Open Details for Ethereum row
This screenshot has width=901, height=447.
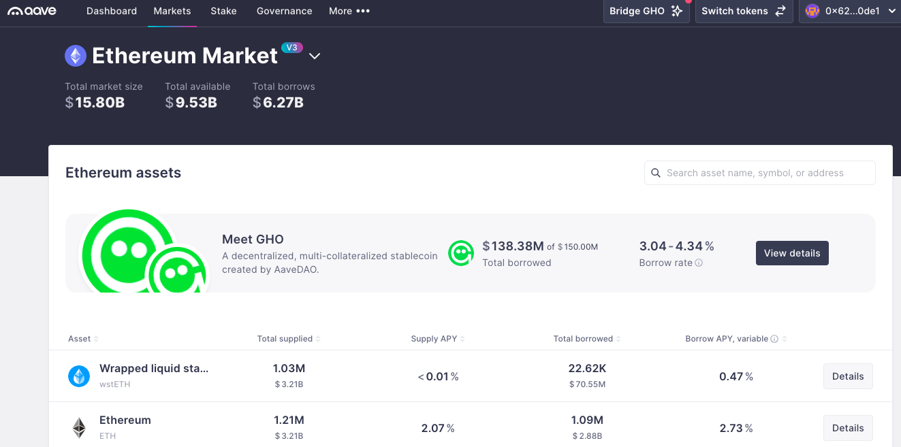click(848, 428)
